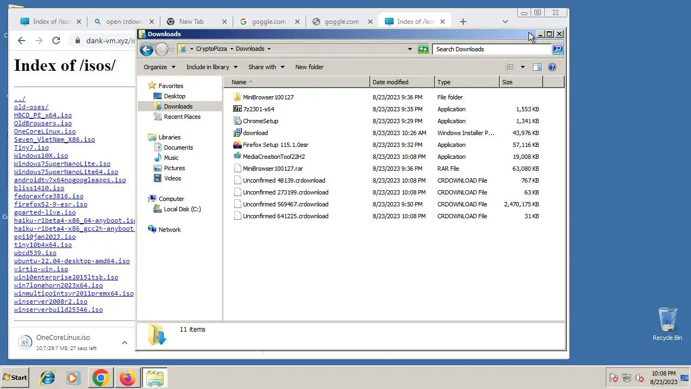This screenshot has width=691, height=389.
Task: Open Firefox from the taskbar
Action: click(127, 378)
